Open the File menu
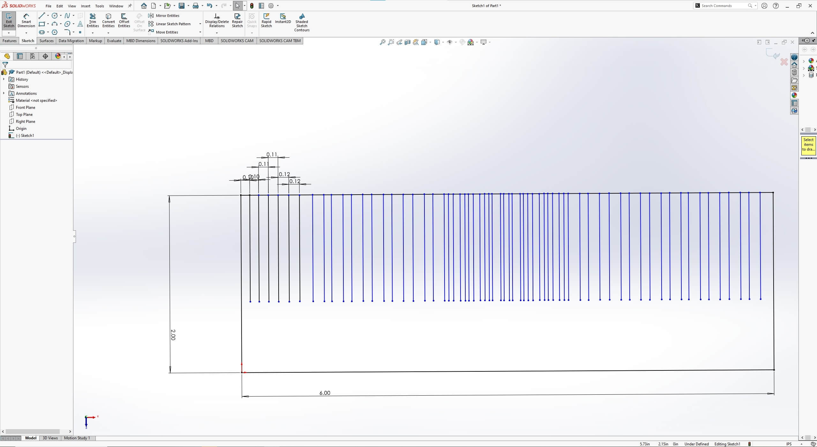This screenshot has height=447, width=817. (x=49, y=6)
